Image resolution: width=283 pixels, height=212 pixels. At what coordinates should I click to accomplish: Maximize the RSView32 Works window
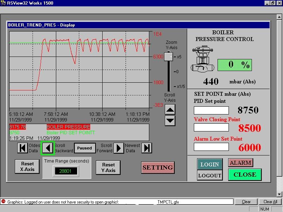coord(273,3)
